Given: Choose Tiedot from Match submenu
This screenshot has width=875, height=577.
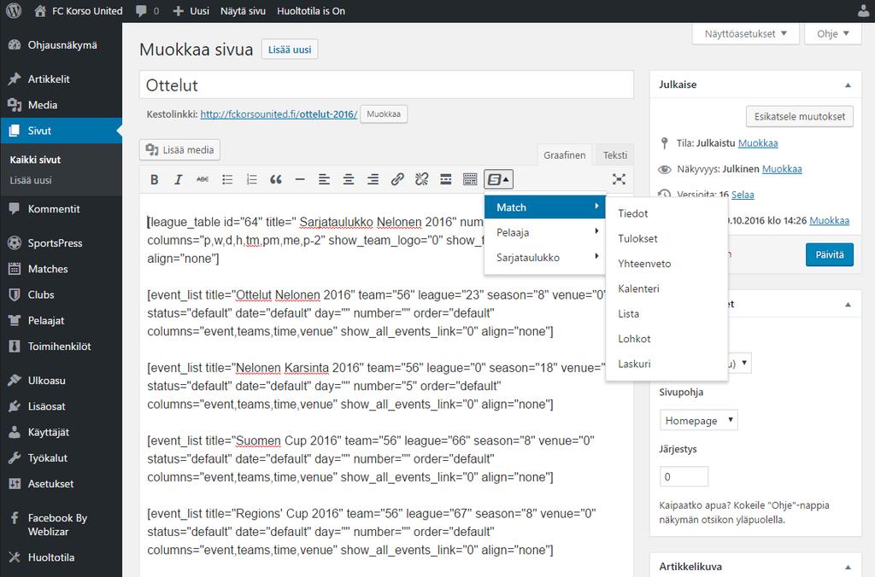Looking at the screenshot, I should [667, 213].
